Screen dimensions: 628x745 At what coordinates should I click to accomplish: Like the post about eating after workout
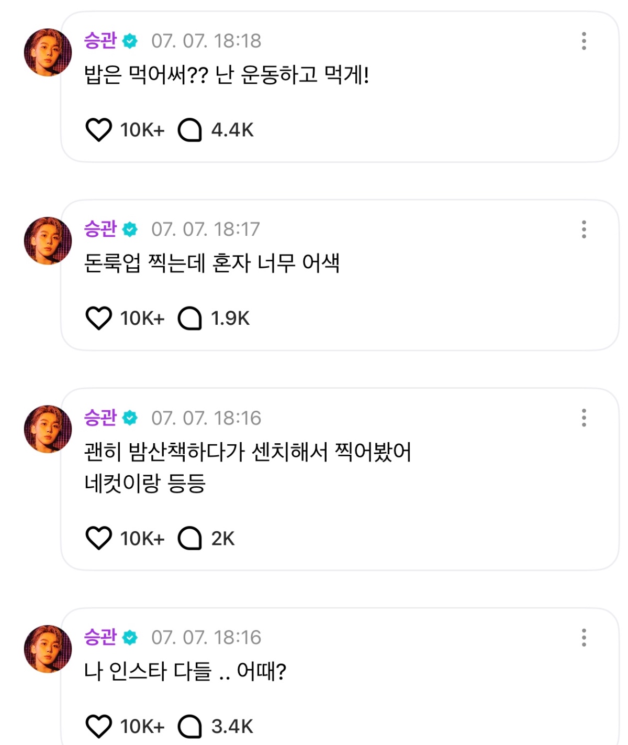[98, 130]
